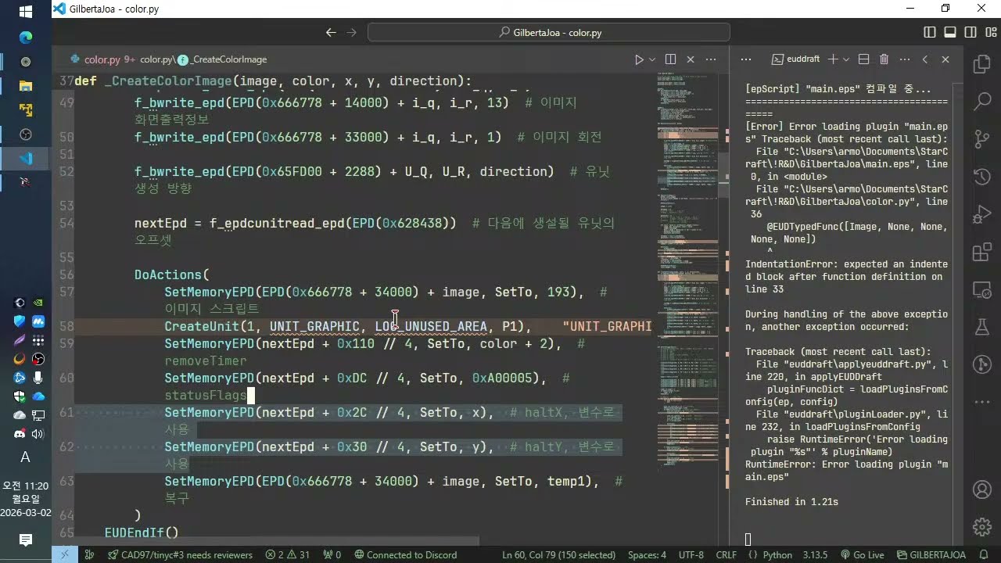Toggle the bottom panel layout button

950,33
